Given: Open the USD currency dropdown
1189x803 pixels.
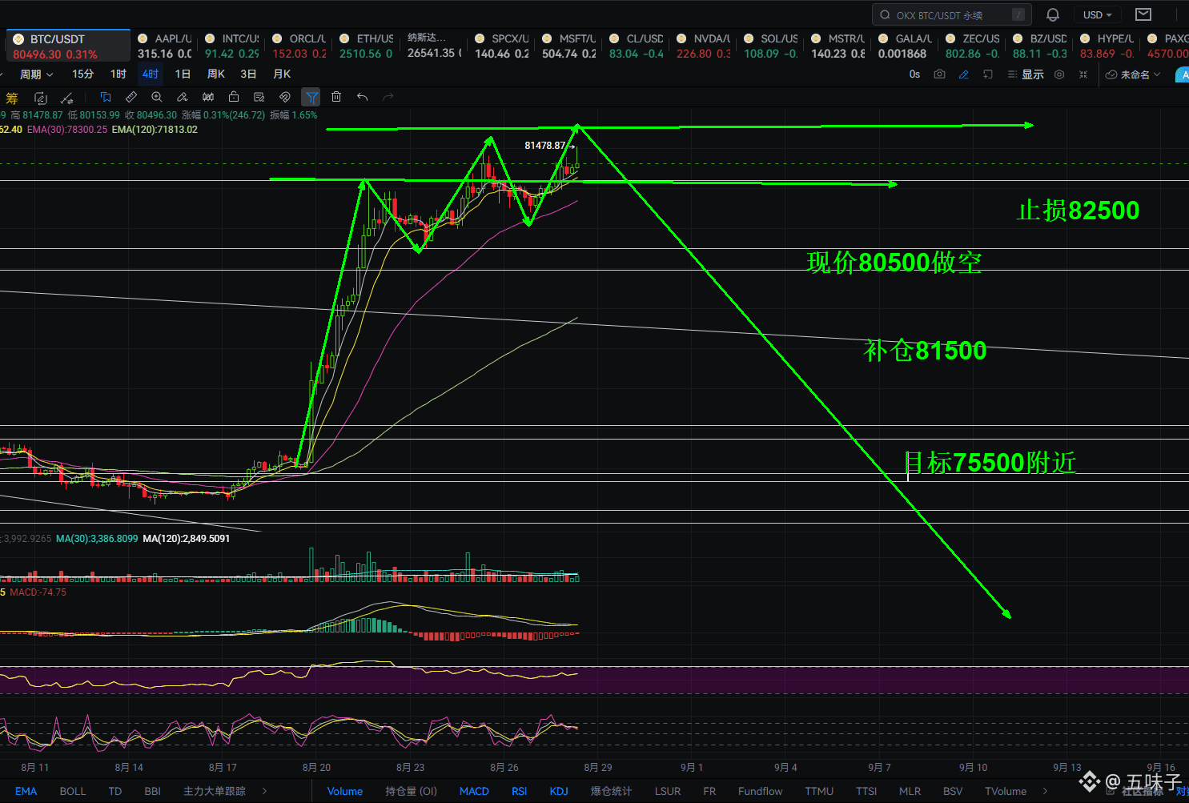Looking at the screenshot, I should click(1098, 14).
